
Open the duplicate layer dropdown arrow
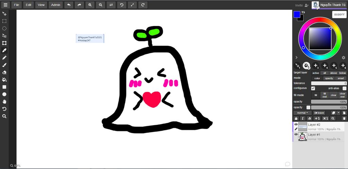tap(338, 113)
